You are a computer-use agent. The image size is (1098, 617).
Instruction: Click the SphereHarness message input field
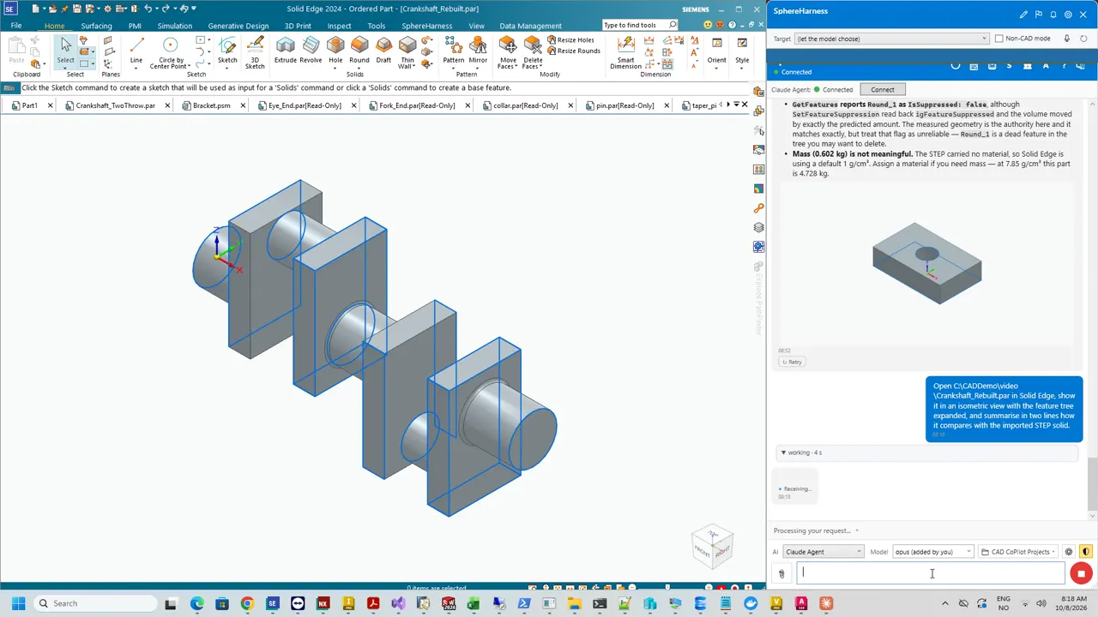(931, 574)
